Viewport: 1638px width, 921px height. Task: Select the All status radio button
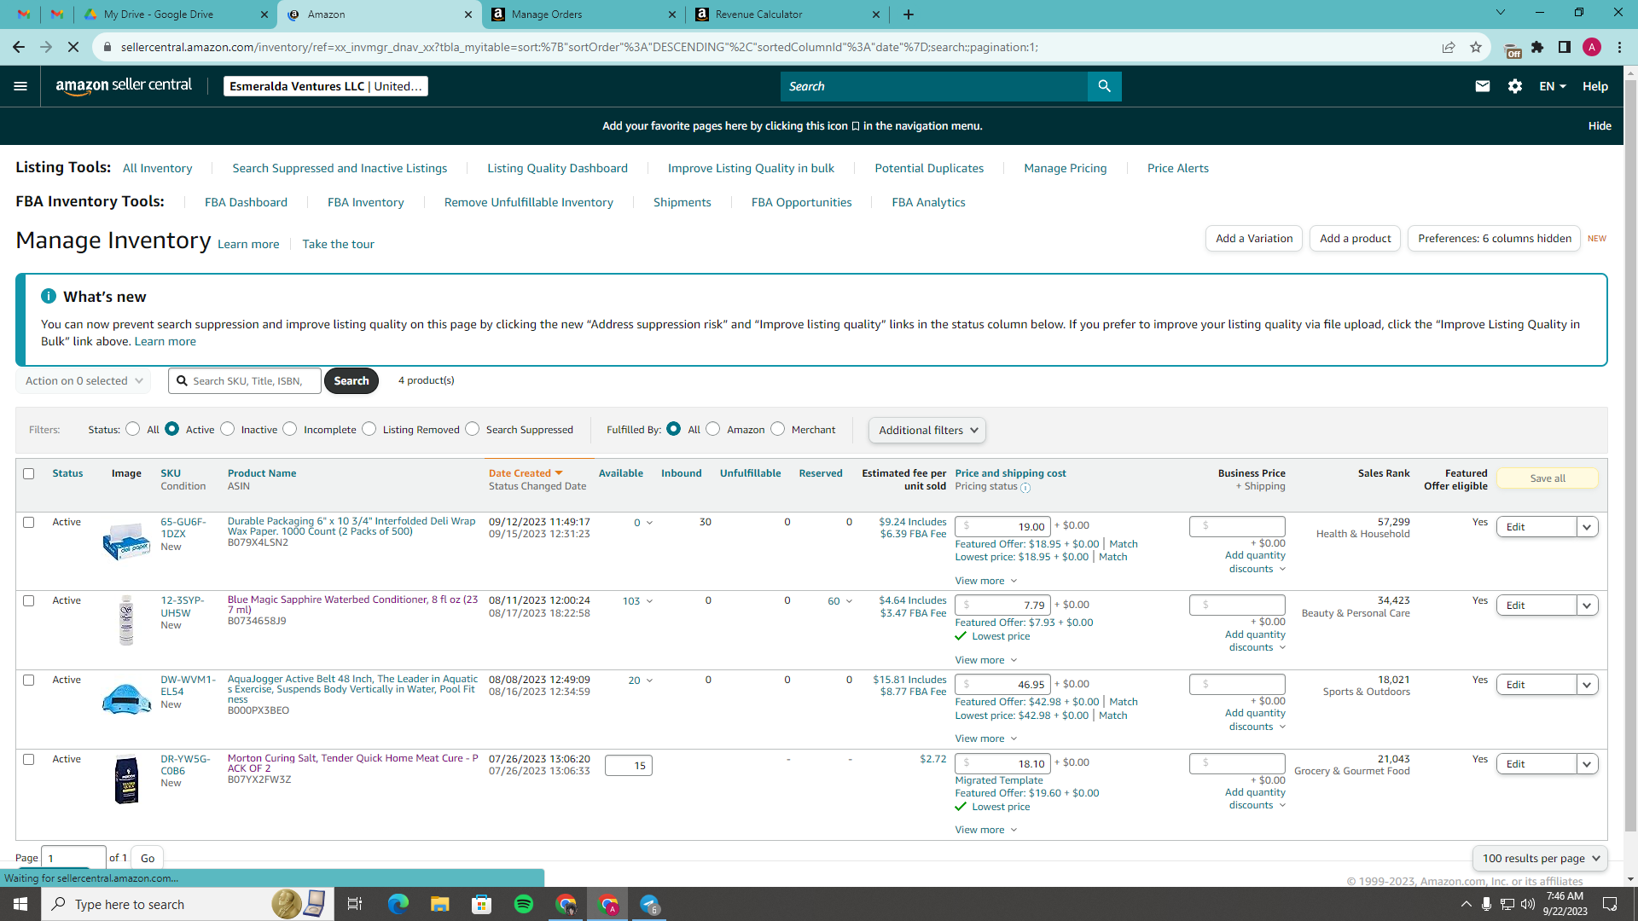click(132, 429)
